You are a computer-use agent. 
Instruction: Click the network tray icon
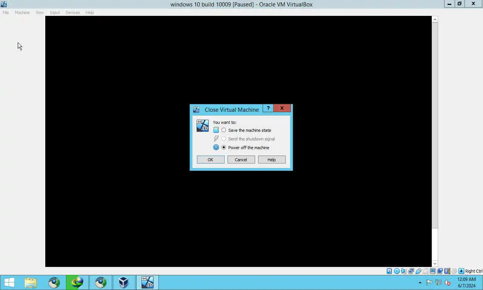tap(438, 282)
